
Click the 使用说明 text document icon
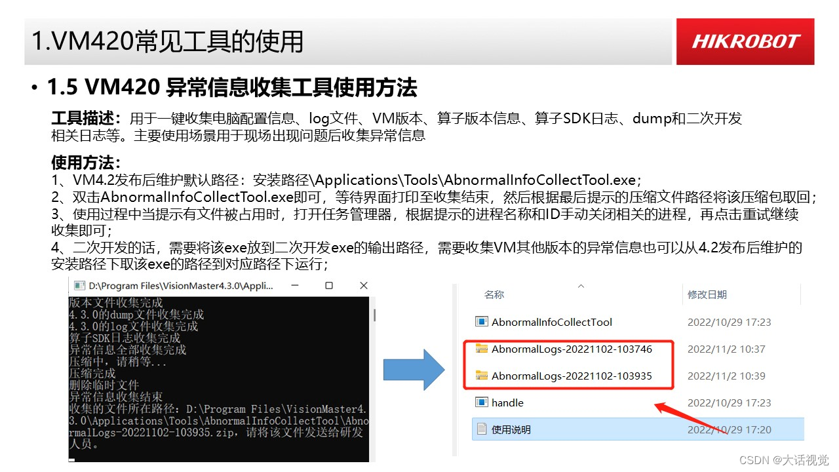(482, 429)
